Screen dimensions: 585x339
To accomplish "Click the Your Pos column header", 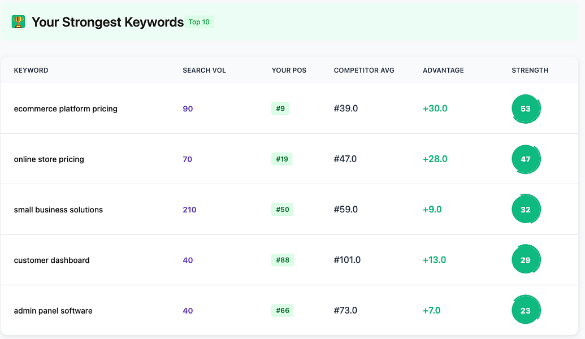I will tap(289, 71).
